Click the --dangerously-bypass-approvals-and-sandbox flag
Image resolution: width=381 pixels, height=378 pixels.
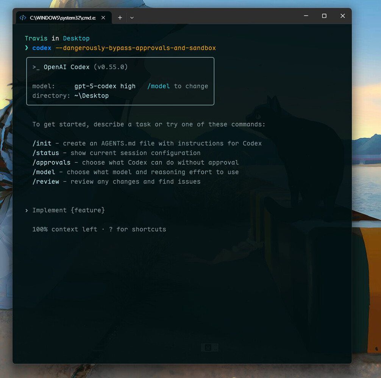point(136,48)
